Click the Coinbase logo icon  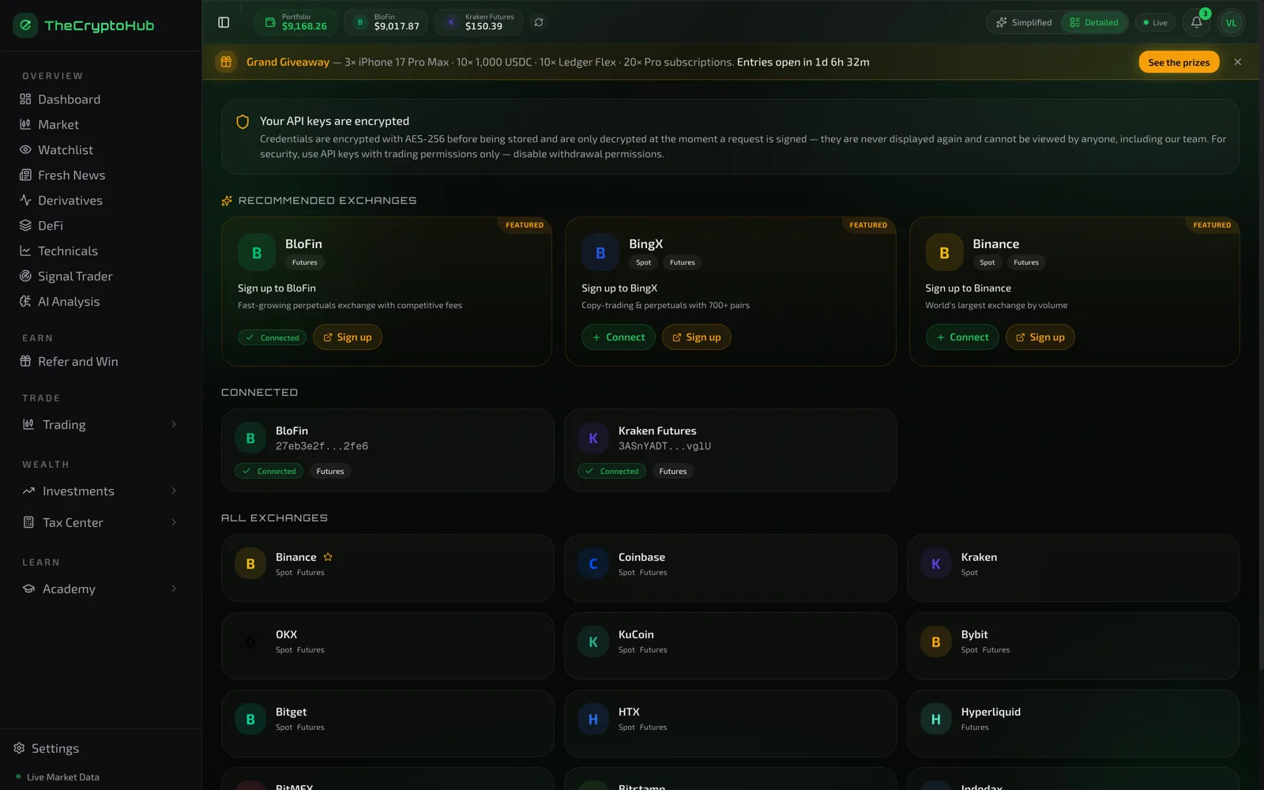click(x=593, y=564)
